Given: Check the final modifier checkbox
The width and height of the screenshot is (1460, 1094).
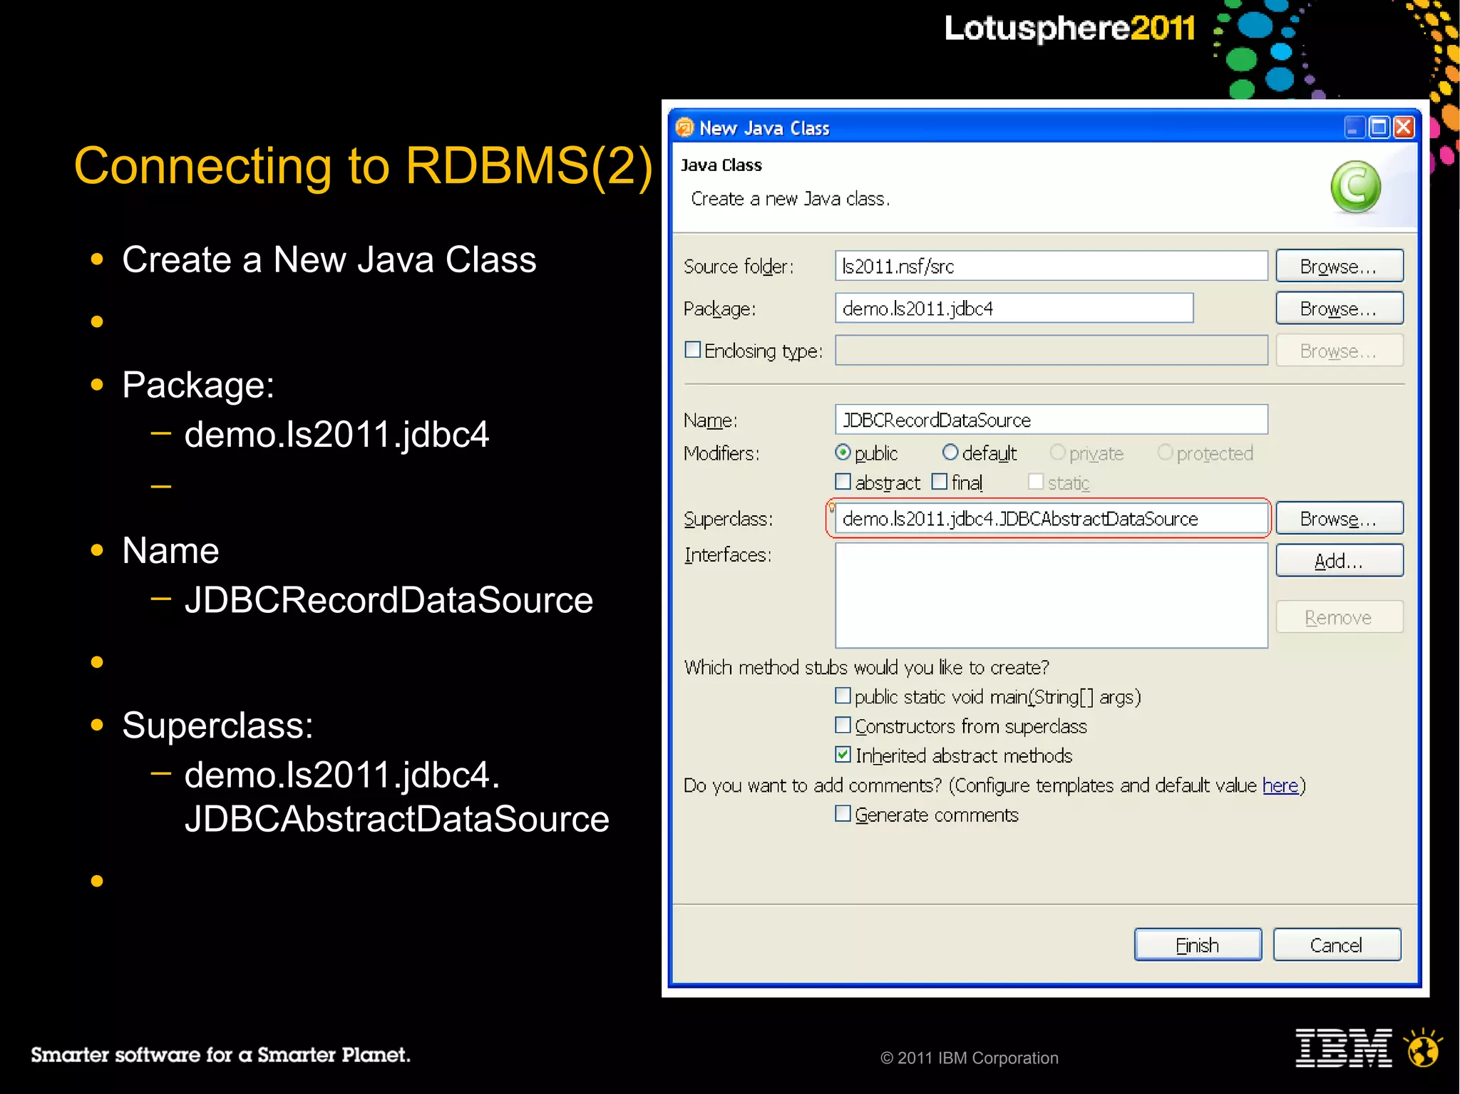Looking at the screenshot, I should pos(940,482).
